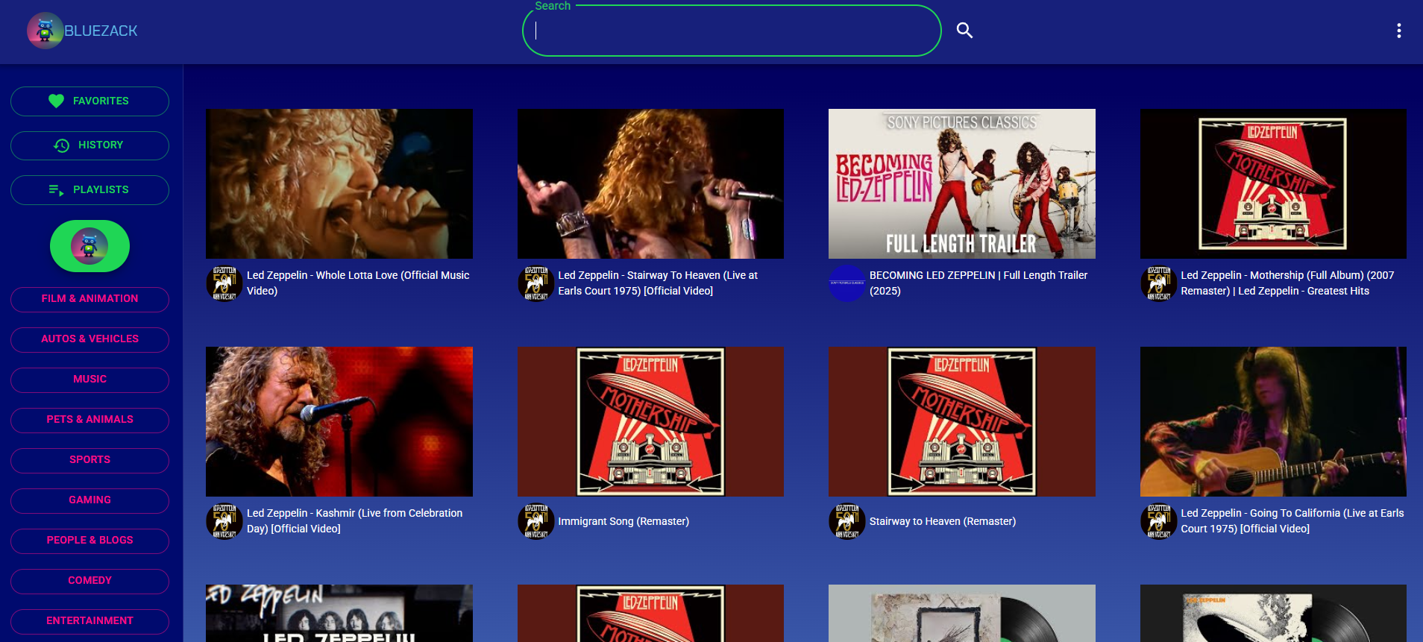Open Favorites with the heart icon
The height and width of the screenshot is (642, 1423).
(89, 101)
